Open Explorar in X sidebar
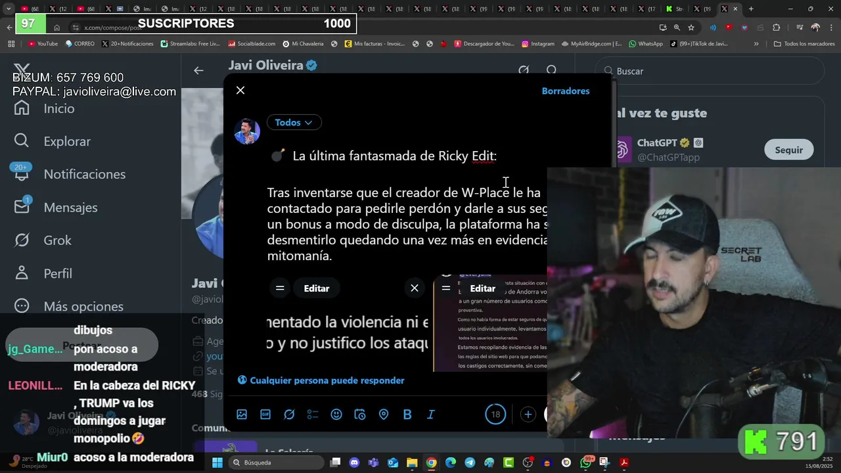841x473 pixels. pos(53,141)
